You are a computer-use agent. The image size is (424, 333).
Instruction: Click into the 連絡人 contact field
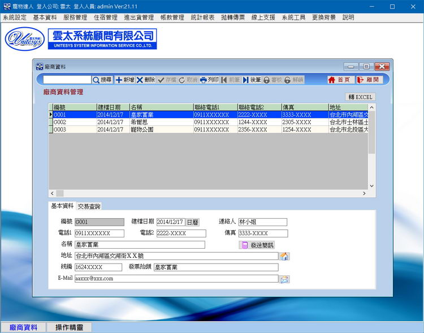[x=262, y=222]
